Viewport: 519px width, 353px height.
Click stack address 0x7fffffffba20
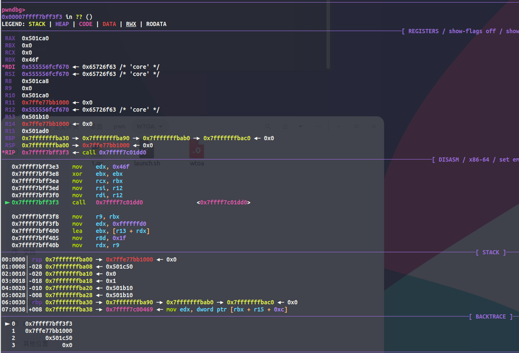[69, 288]
